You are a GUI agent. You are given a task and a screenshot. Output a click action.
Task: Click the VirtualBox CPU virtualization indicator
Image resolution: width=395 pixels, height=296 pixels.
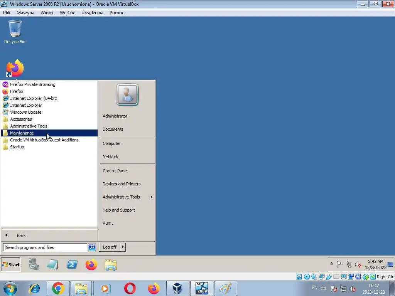358,277
